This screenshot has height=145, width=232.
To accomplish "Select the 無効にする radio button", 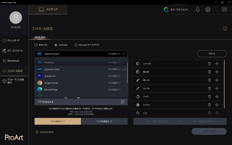I will coord(36,45).
